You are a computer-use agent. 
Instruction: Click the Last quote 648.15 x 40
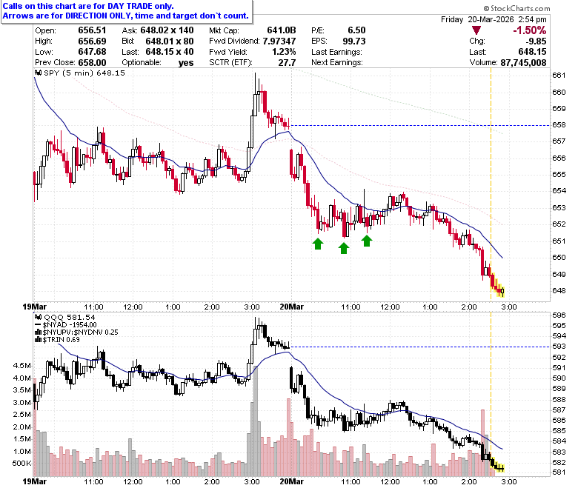point(170,52)
